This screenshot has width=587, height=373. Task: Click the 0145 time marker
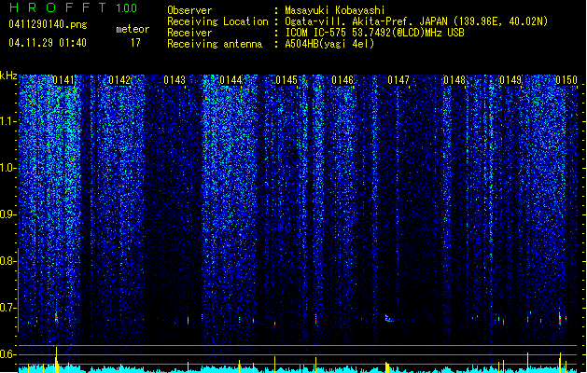(287, 80)
